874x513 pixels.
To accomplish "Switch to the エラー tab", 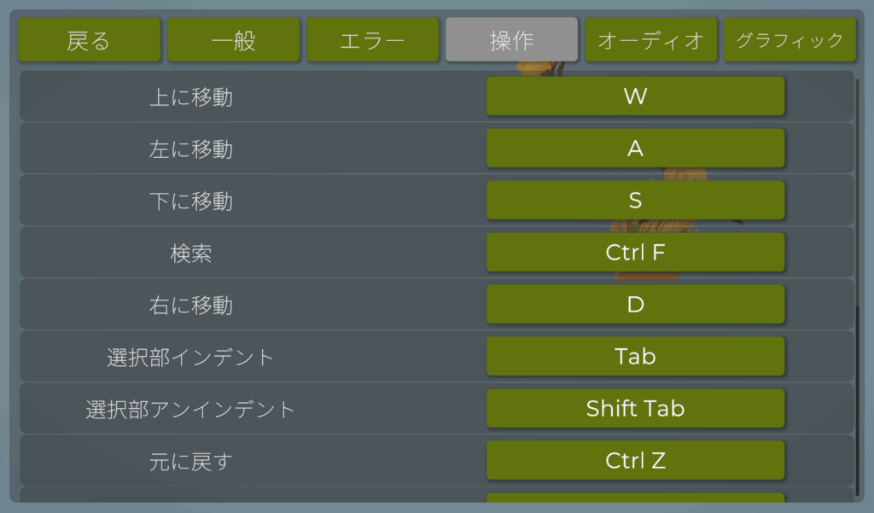I will [372, 40].
